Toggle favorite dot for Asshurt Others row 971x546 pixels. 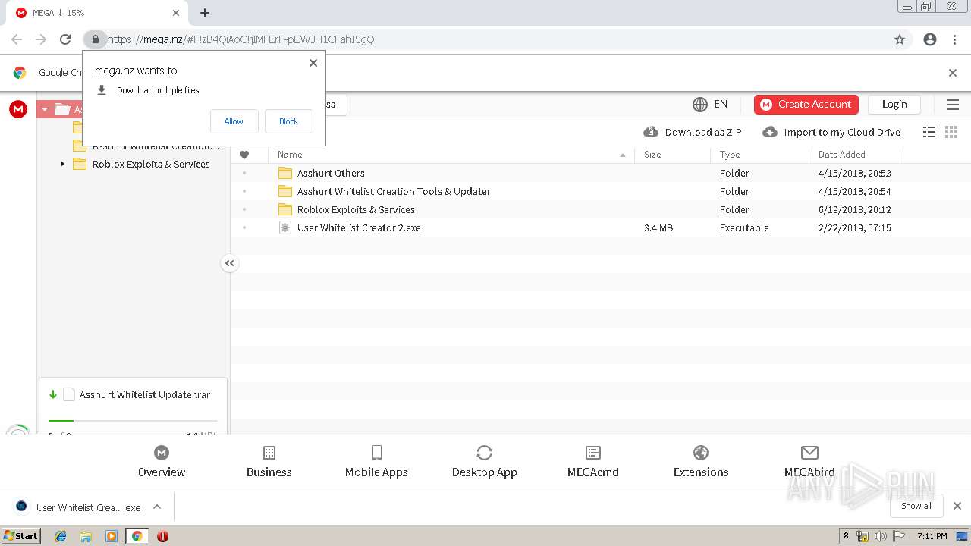coord(244,173)
